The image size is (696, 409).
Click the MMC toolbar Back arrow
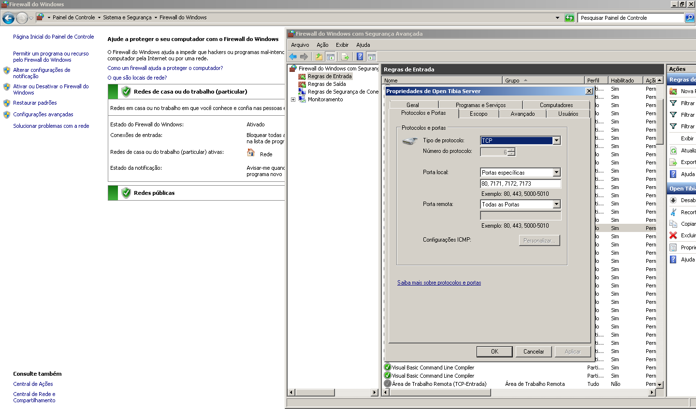click(293, 56)
